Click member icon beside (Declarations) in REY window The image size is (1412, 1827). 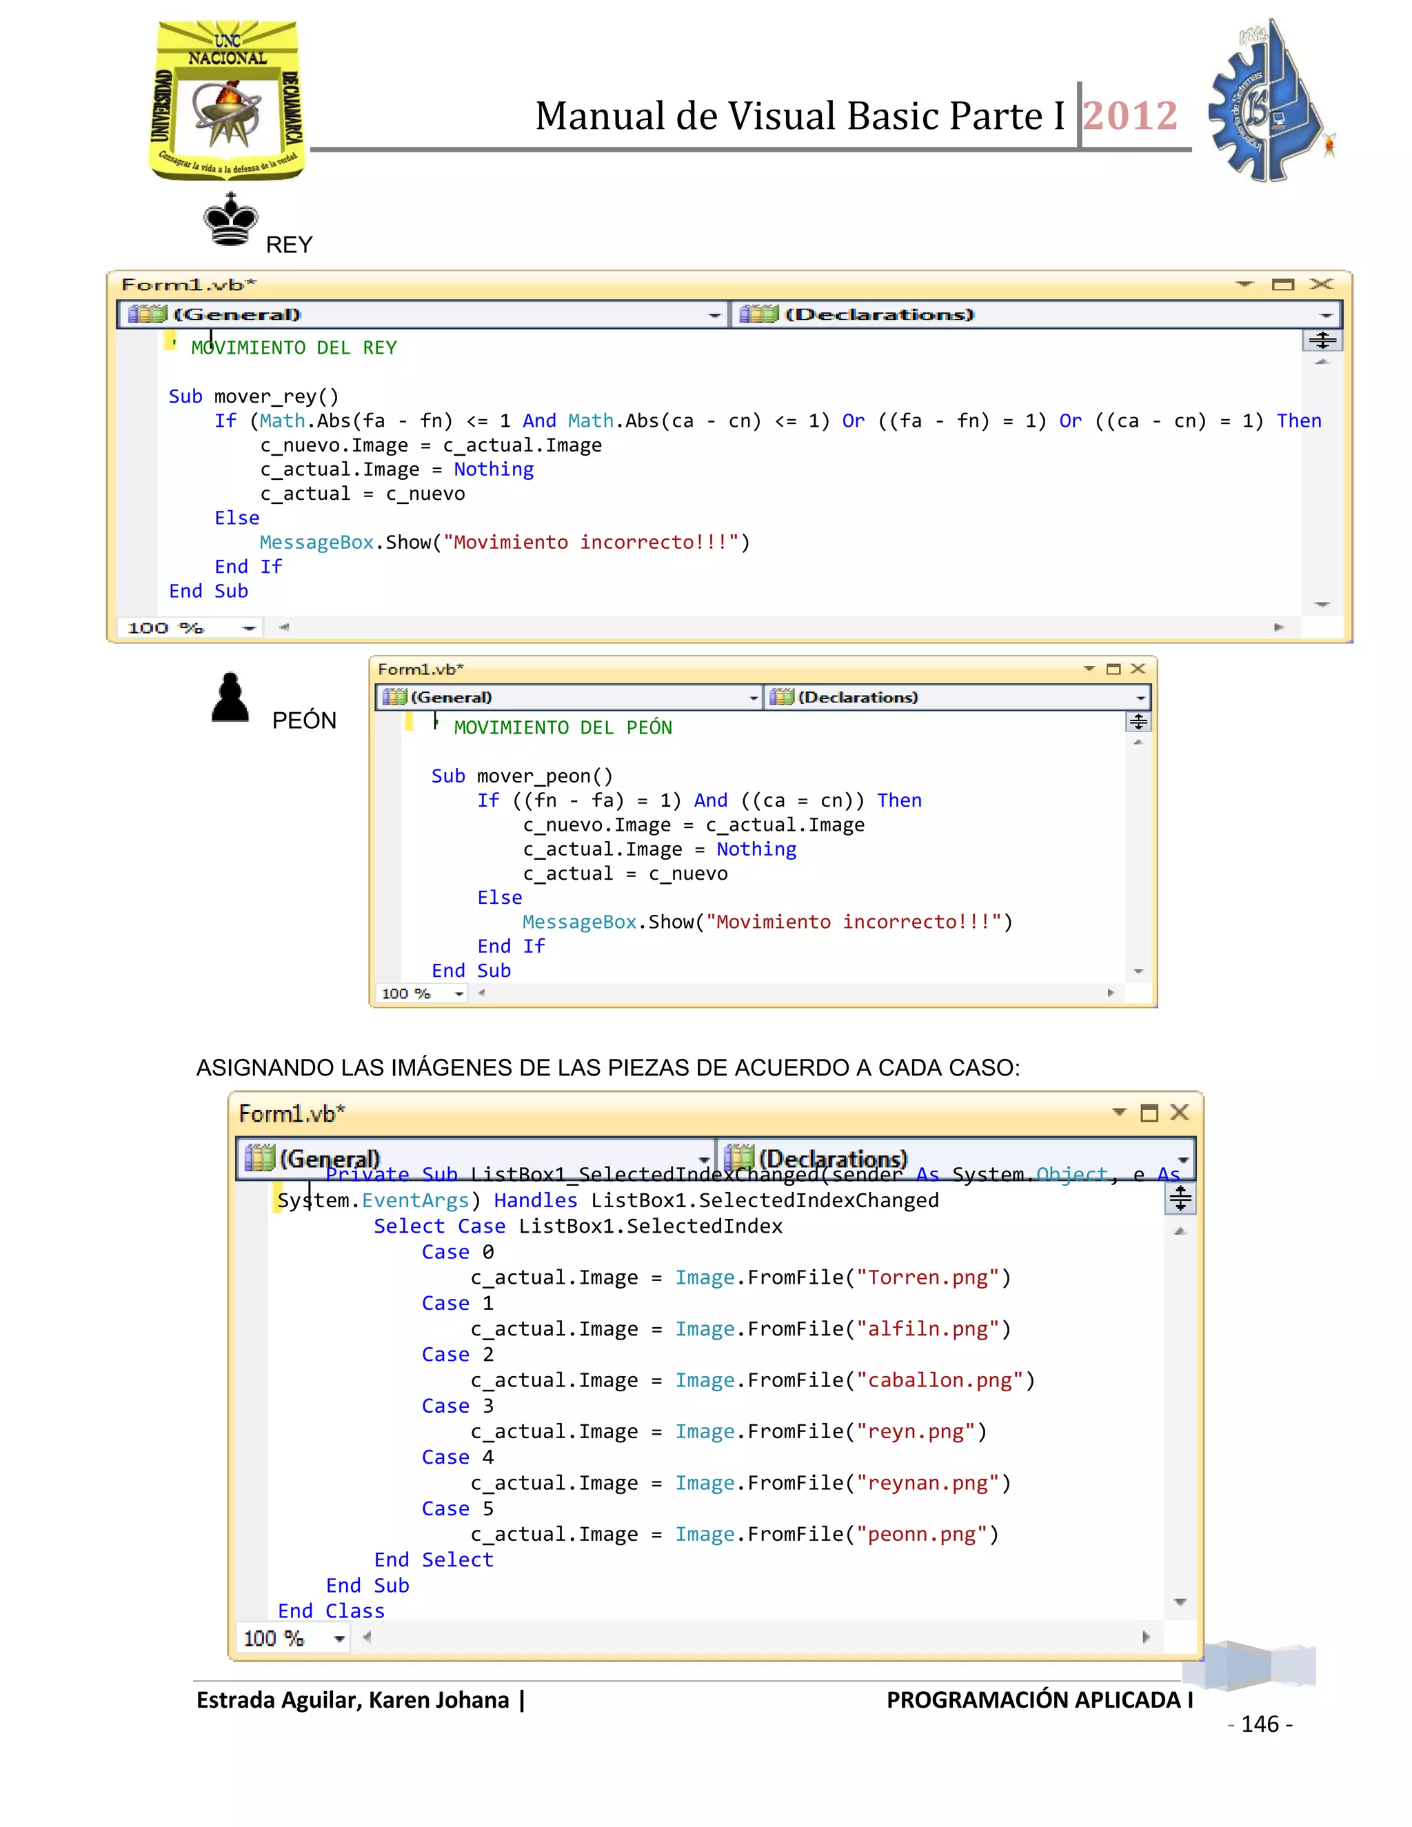758,314
